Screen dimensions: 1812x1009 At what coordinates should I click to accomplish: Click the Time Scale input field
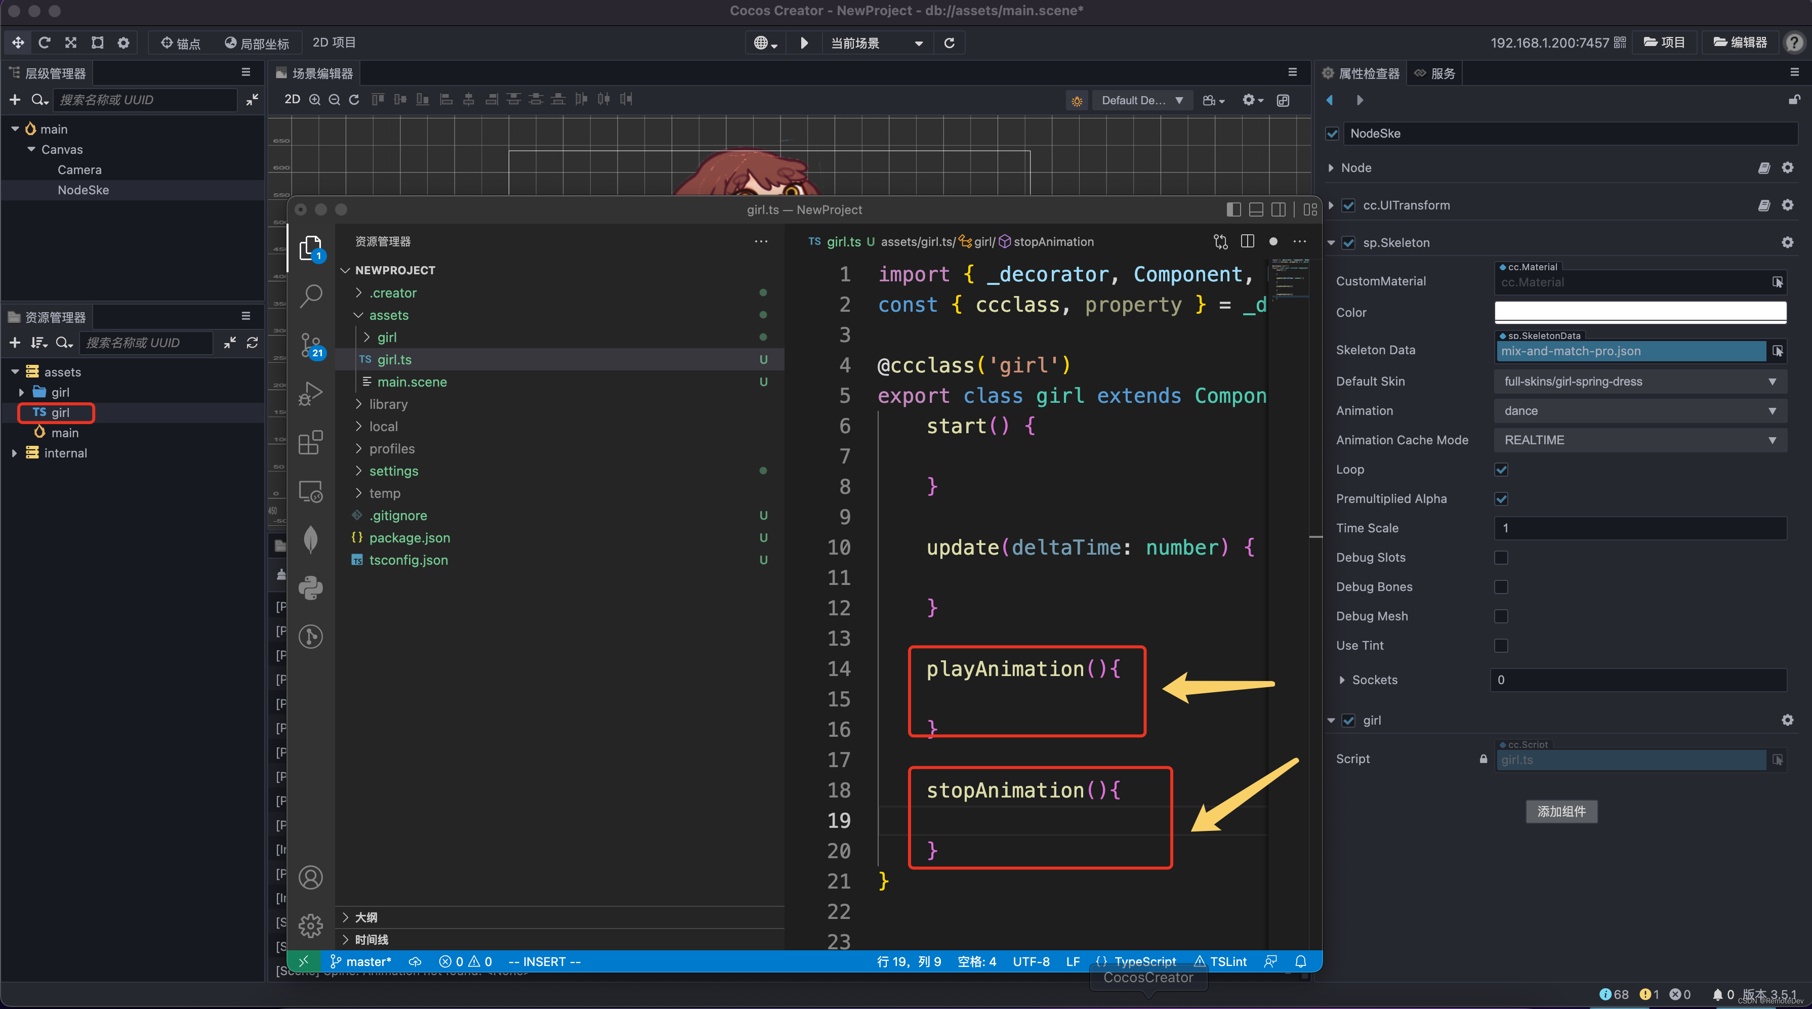point(1639,528)
